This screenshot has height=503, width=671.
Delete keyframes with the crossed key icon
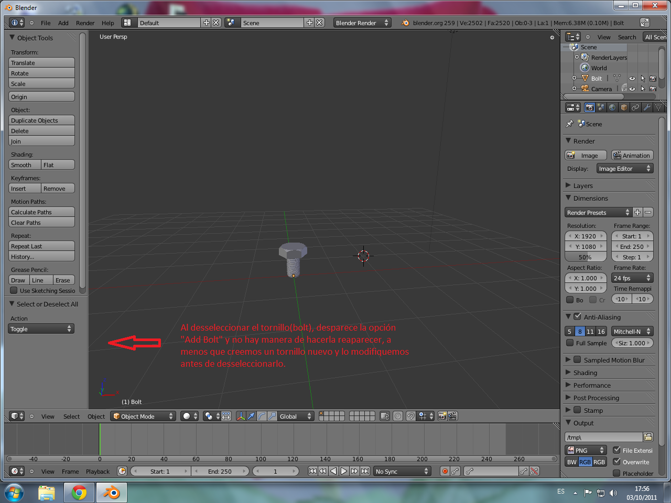coord(534,471)
